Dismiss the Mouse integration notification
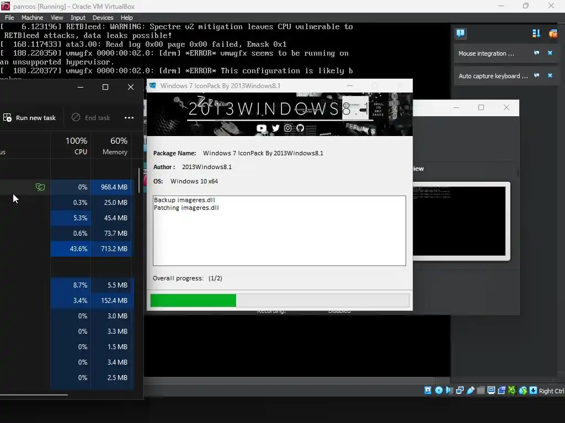Viewport: 565px width, 423px height. pos(550,53)
